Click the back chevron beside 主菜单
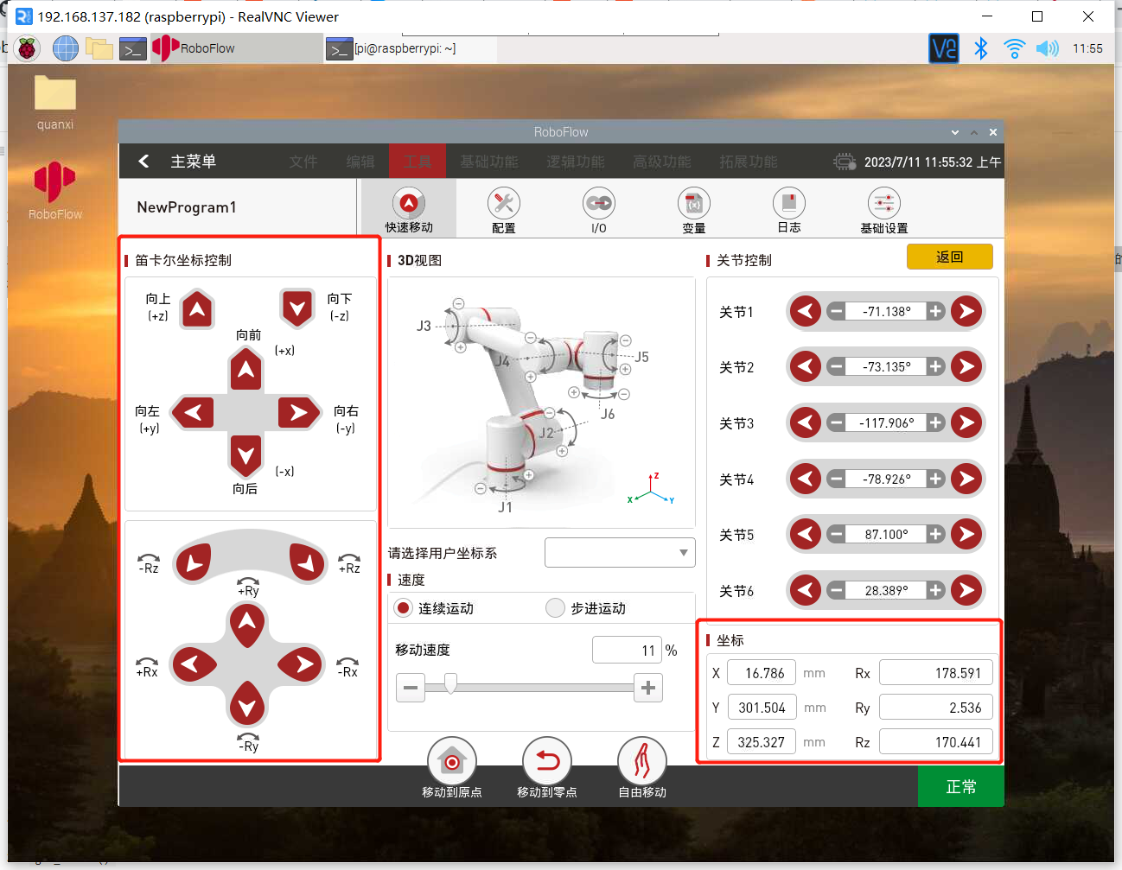This screenshot has height=870, width=1122. pos(143,162)
